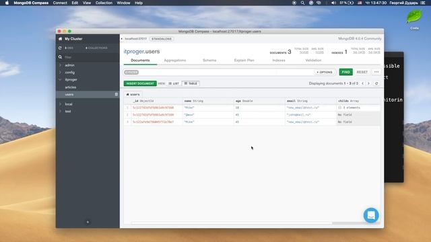The height and width of the screenshot is (242, 431).
Task: Click the itproger link in collection title
Action: point(134,52)
